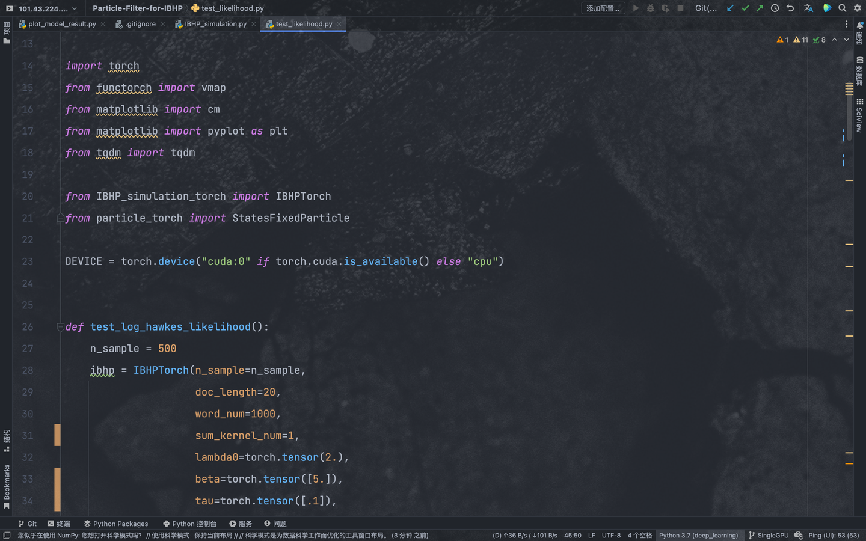Open the Git tool window button
Image resolution: width=866 pixels, height=541 pixels.
pyautogui.click(x=27, y=524)
